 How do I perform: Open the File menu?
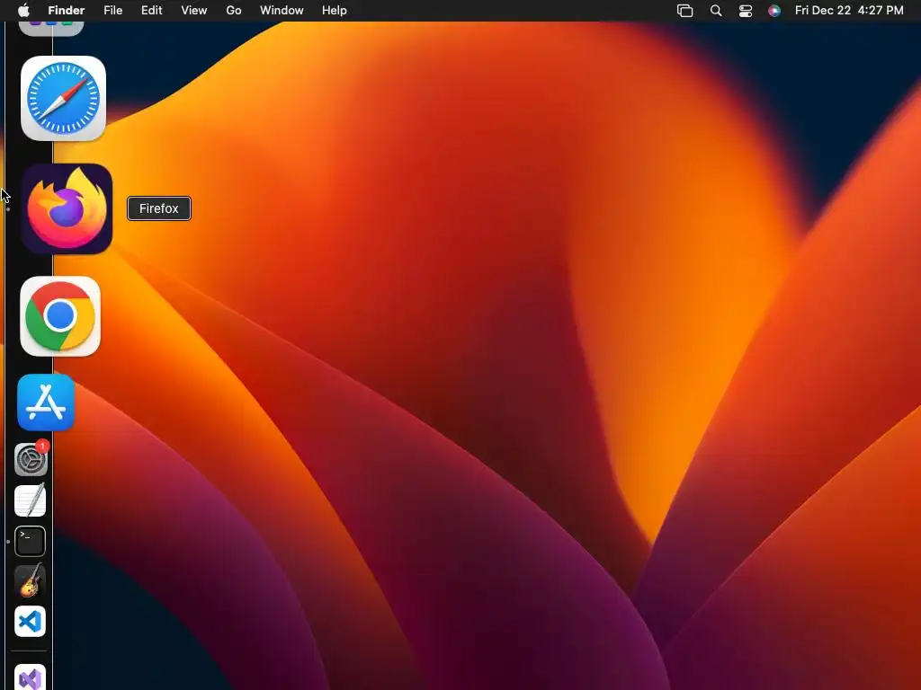coord(112,11)
